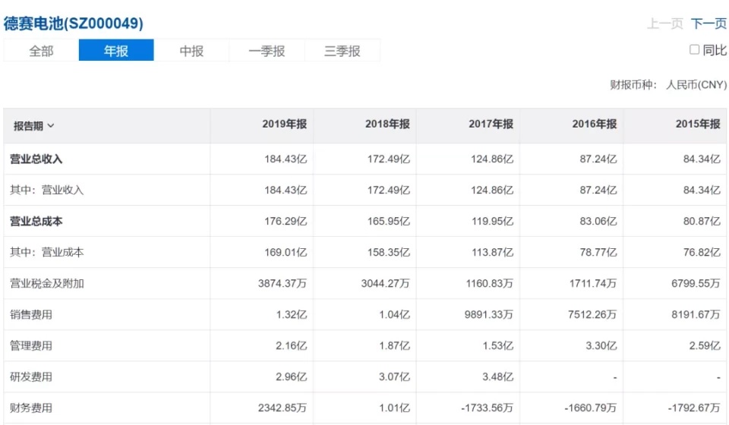Viewport: 729px width, 425px height.
Task: Click the 财务费用 row label
Action: tap(31, 408)
